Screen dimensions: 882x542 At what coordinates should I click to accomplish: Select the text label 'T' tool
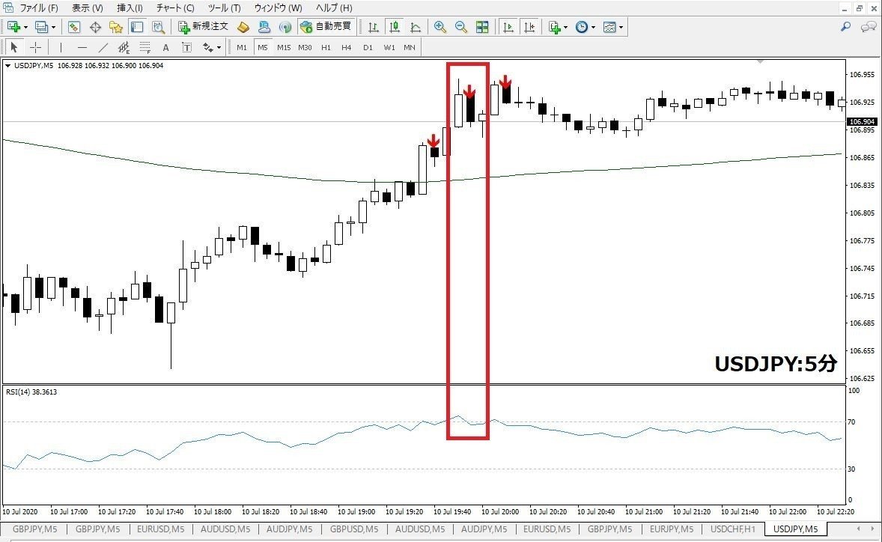tap(186, 47)
